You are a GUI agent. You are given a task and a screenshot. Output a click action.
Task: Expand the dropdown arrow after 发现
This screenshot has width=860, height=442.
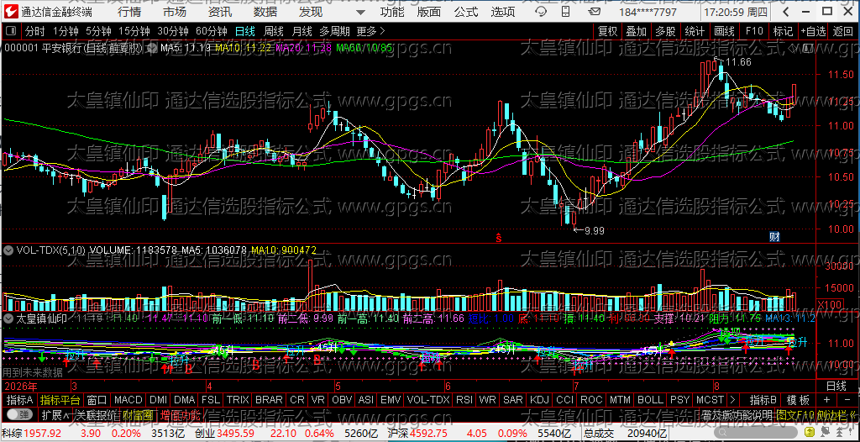[x=359, y=13]
